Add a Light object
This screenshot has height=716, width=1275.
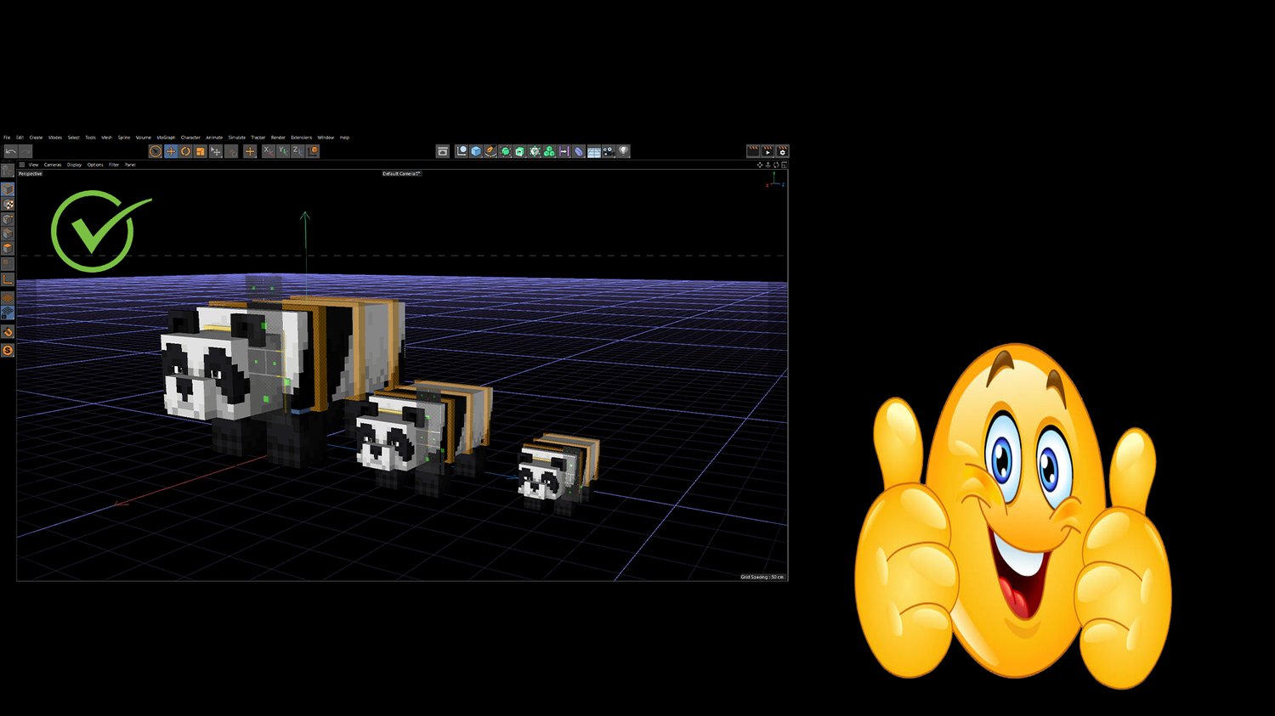(624, 151)
